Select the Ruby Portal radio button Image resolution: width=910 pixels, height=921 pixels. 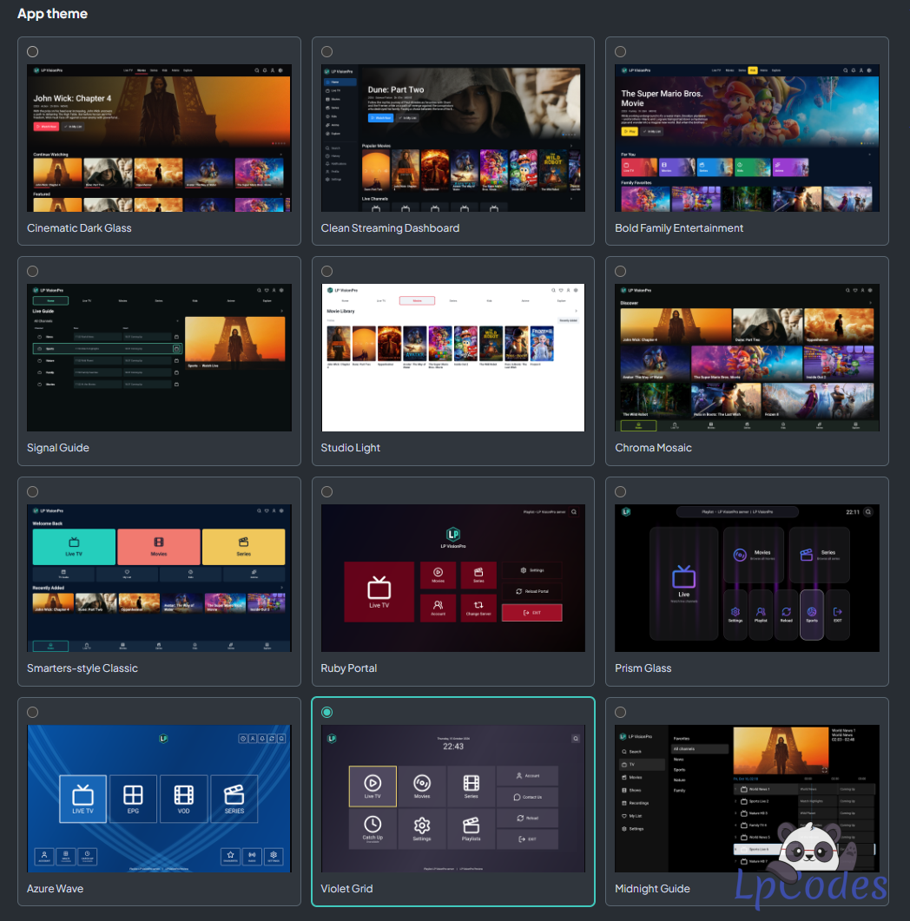coord(327,491)
